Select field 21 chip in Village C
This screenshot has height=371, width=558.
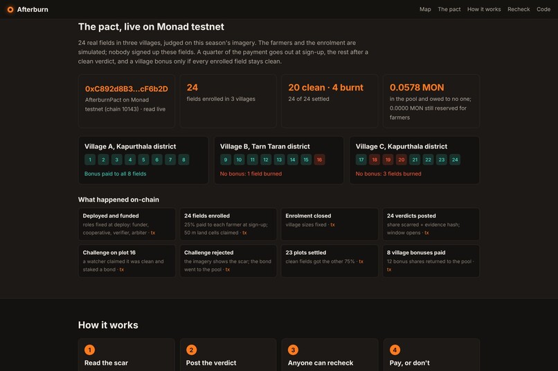(x=415, y=160)
